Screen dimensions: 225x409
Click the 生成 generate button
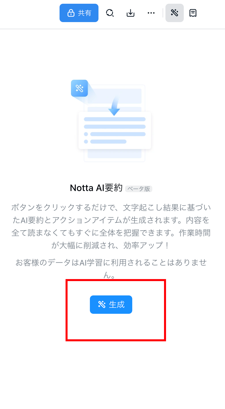coord(111,304)
